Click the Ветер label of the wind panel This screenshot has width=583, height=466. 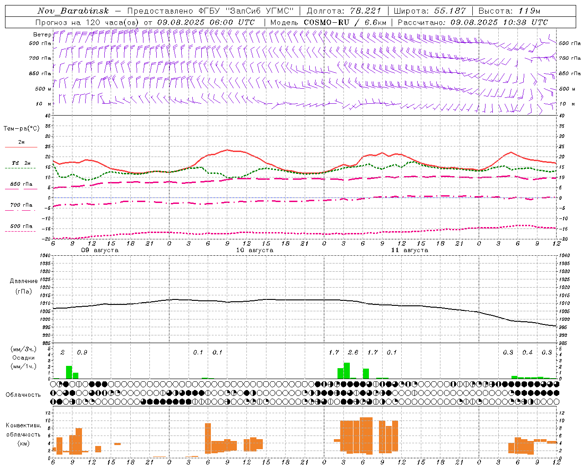[42, 35]
